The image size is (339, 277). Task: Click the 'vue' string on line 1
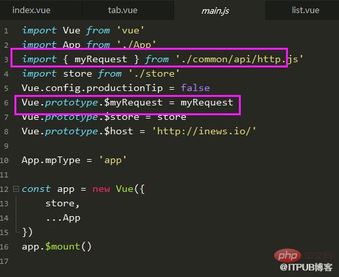pyautogui.click(x=130, y=30)
